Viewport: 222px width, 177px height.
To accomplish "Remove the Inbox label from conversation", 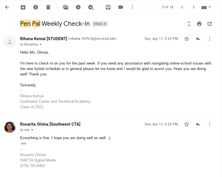I will (x=105, y=24).
